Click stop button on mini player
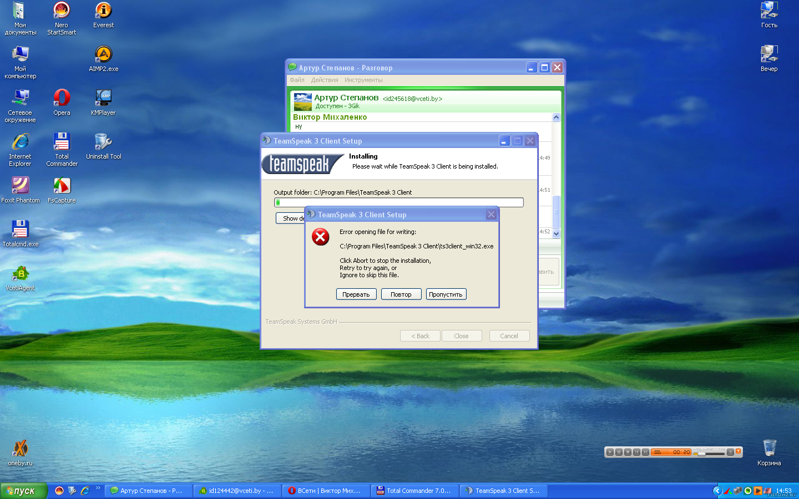This screenshot has height=499, width=799. click(628, 452)
